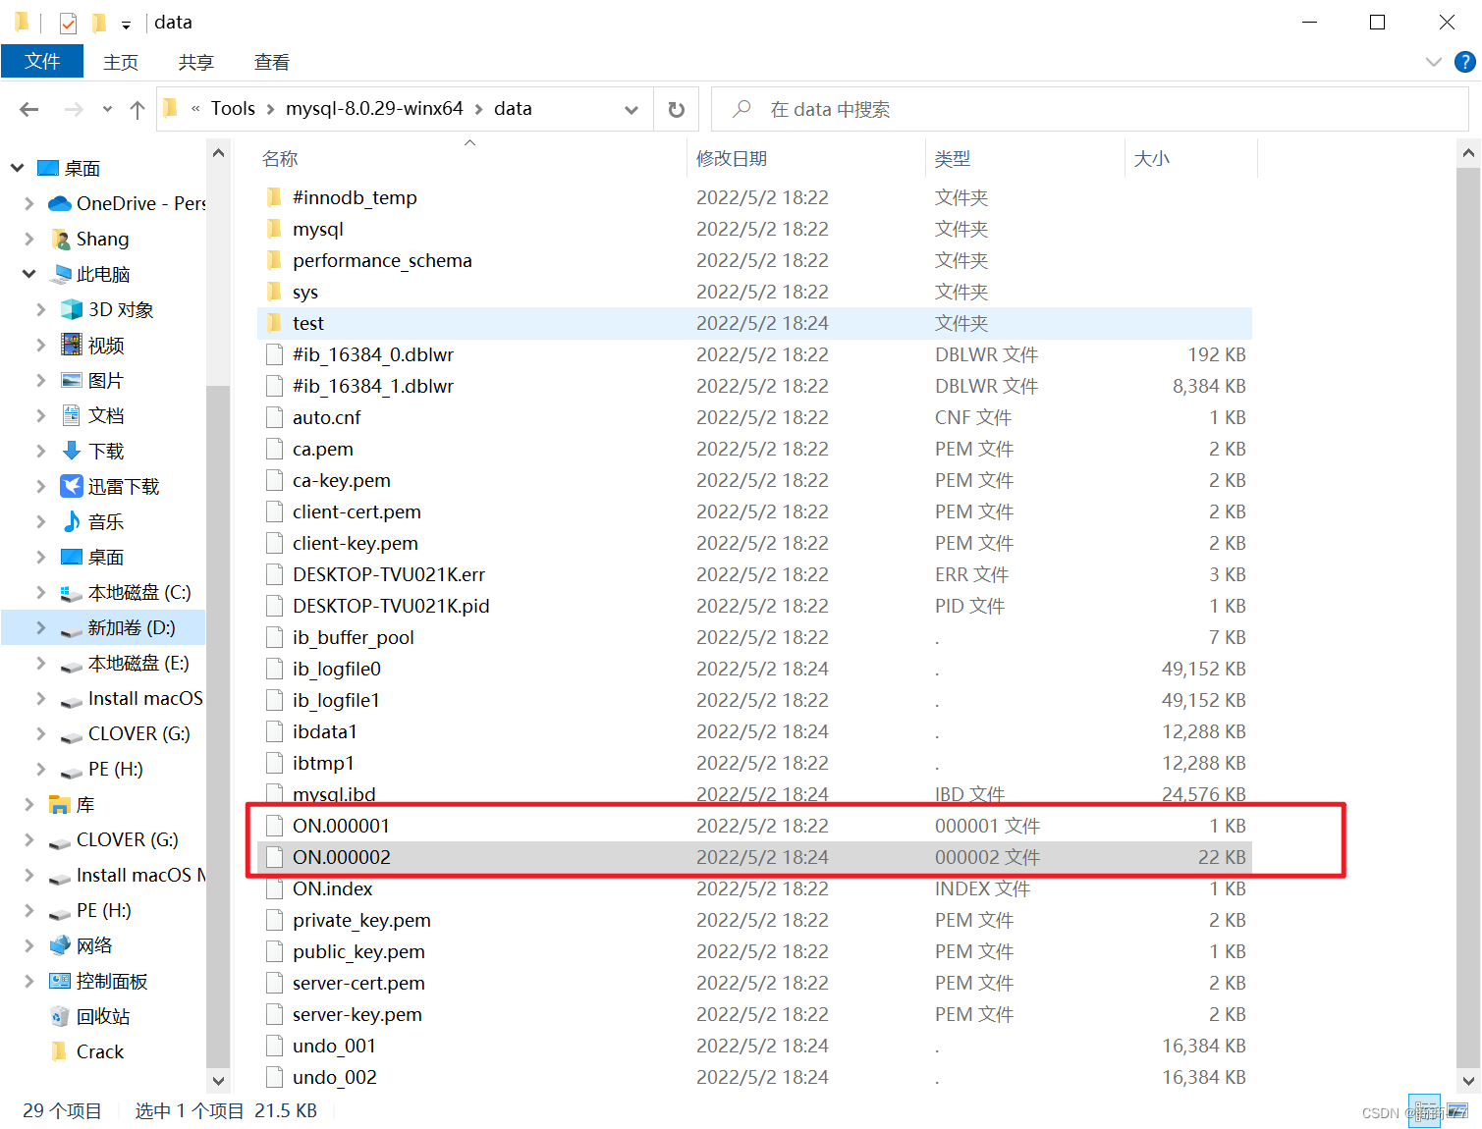The image size is (1482, 1129).
Task: Navigate up to the parent folder
Action: pyautogui.click(x=137, y=109)
